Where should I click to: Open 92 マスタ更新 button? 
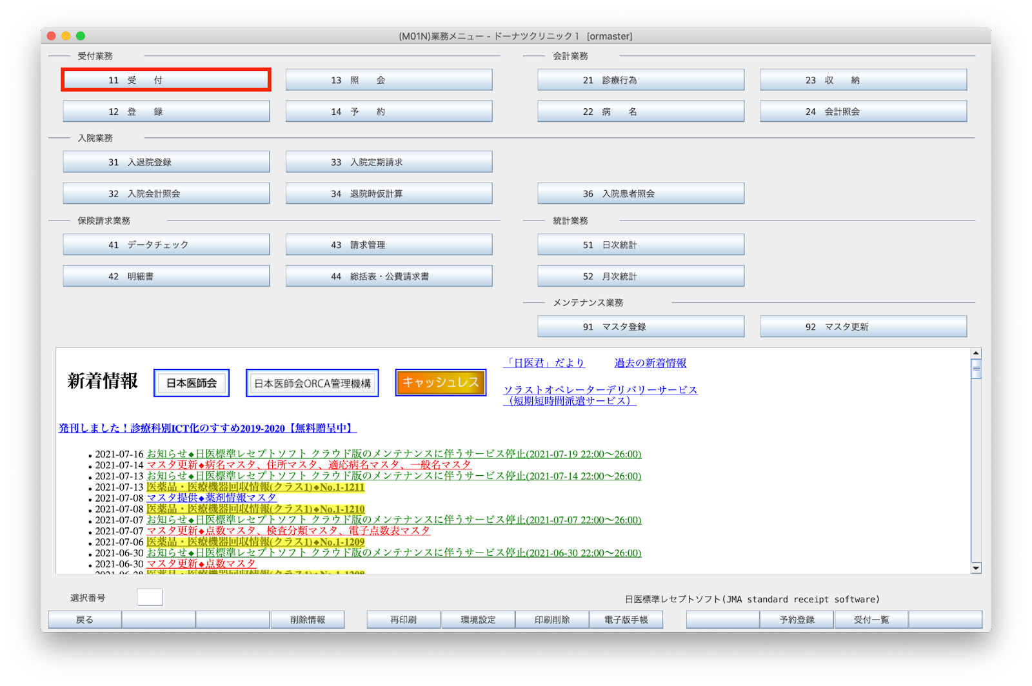point(863,326)
